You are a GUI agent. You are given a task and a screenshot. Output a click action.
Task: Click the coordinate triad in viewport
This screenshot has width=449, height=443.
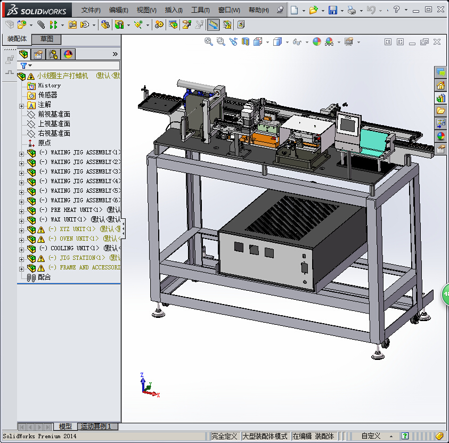tap(149, 386)
